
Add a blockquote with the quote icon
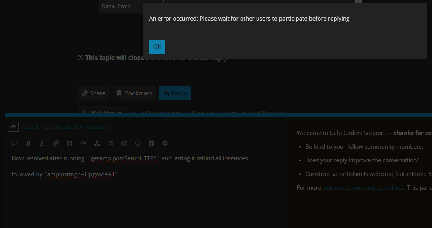(x=69, y=143)
